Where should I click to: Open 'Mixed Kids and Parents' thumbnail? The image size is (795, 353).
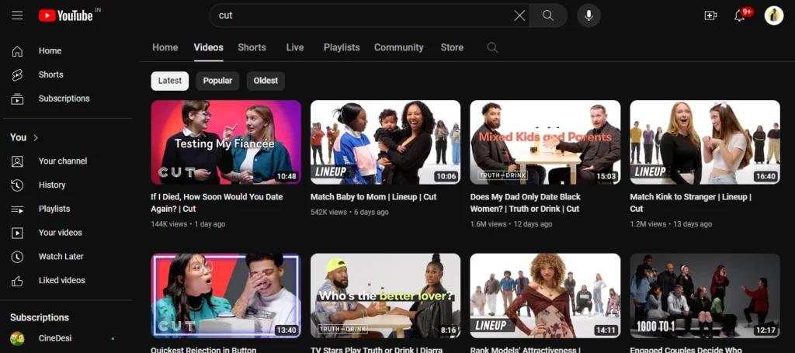[545, 142]
